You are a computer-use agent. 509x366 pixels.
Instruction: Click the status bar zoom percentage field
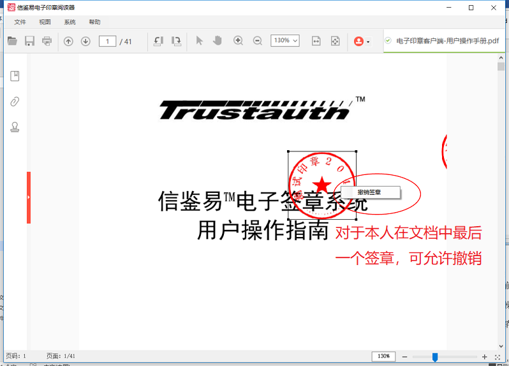point(383,356)
